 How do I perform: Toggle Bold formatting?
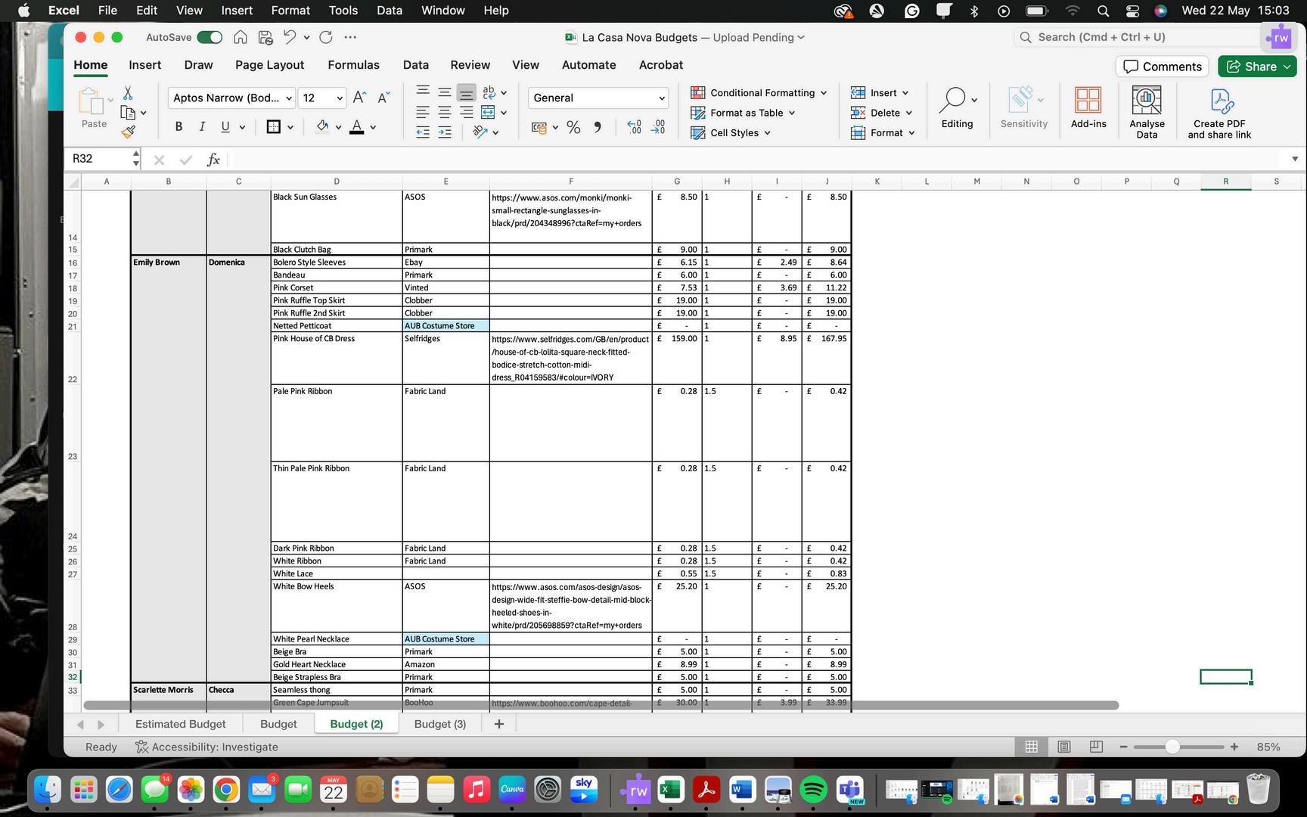pos(179,126)
